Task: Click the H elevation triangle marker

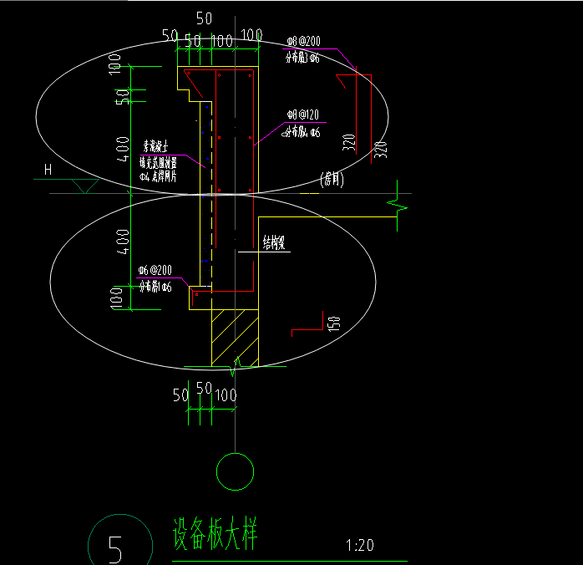Action: pyautogui.click(x=84, y=186)
